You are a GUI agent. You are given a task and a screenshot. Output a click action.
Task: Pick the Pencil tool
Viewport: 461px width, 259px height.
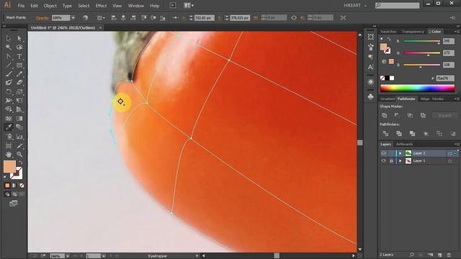19,74
